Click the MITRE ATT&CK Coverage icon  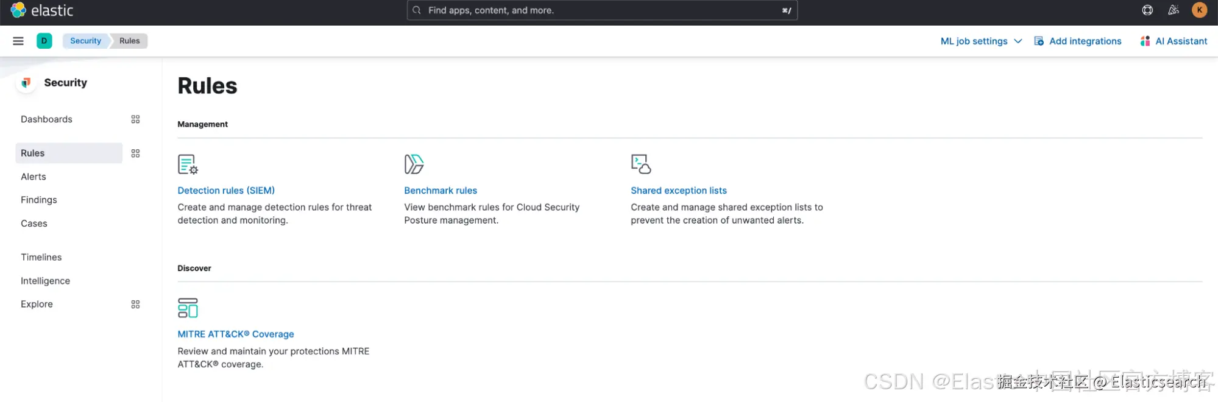coord(188,308)
